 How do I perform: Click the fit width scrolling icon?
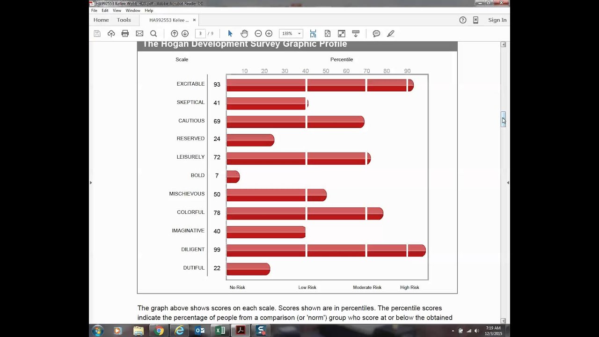(313, 33)
